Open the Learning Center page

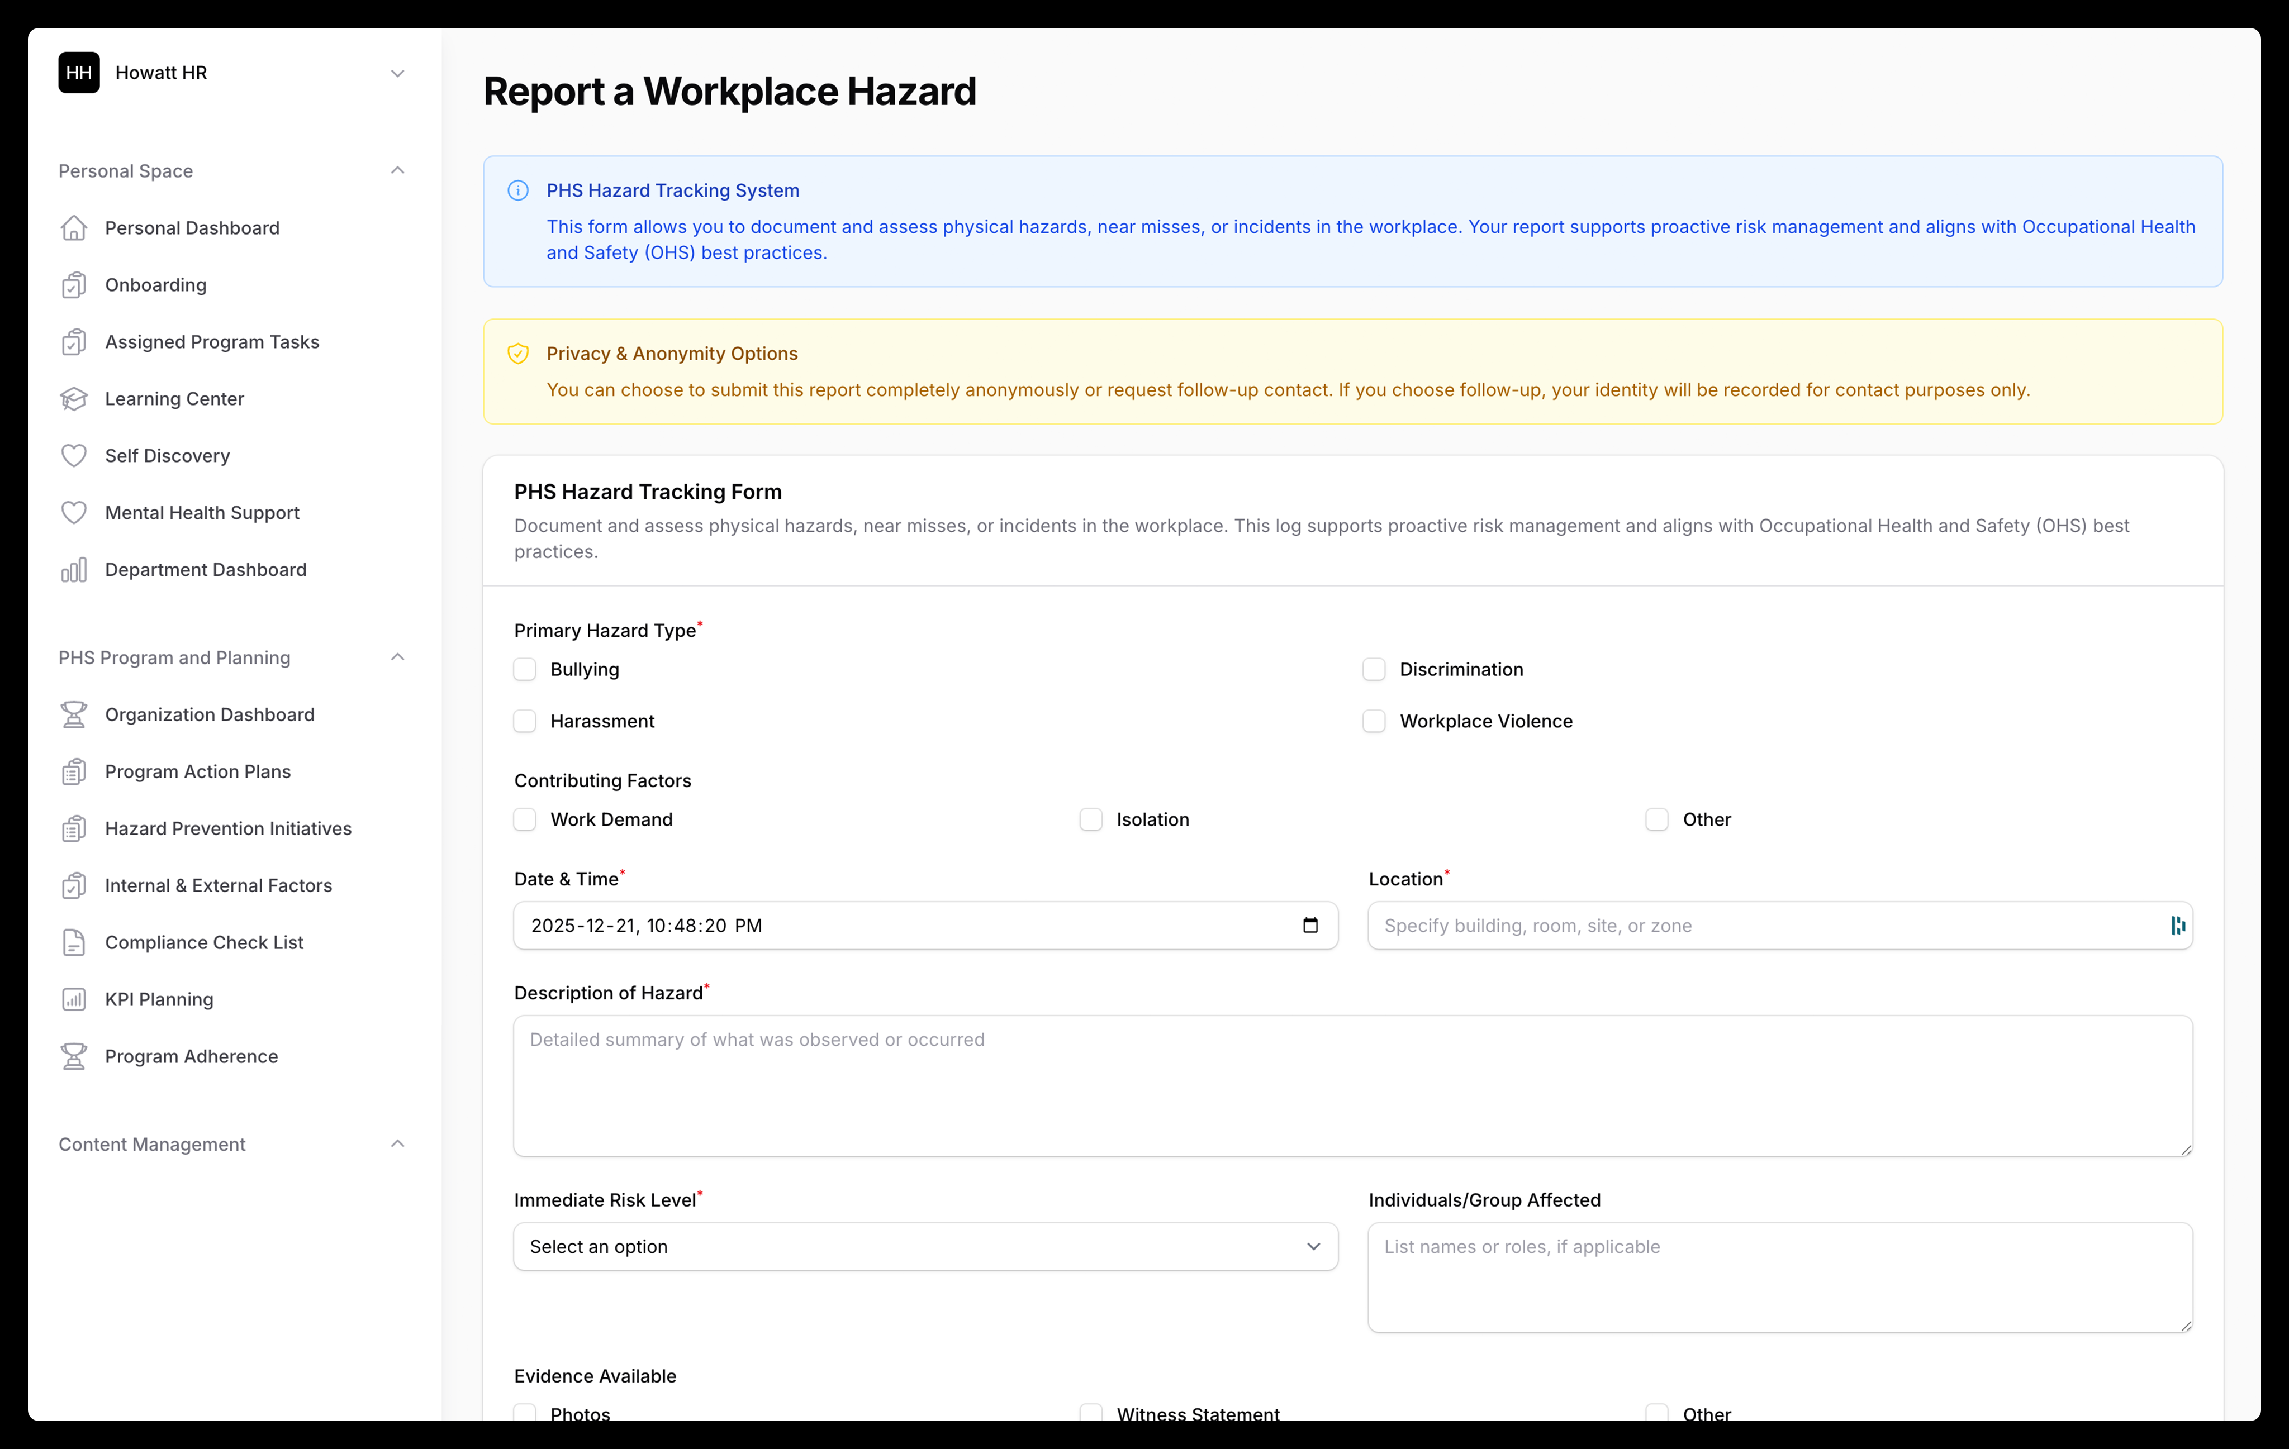174,398
